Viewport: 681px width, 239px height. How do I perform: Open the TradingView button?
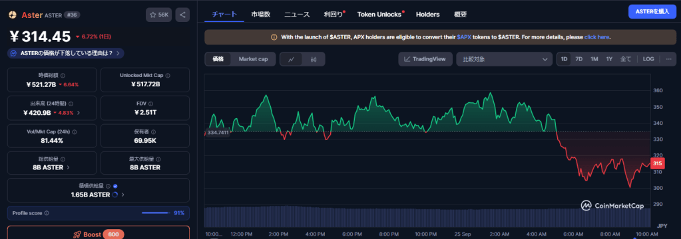(425, 59)
